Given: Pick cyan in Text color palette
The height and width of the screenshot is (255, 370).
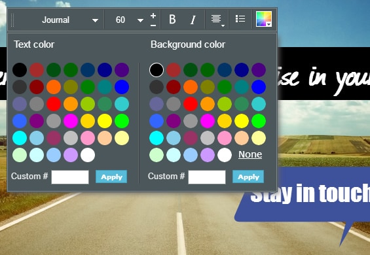Looking at the screenshot, I should (x=20, y=138).
